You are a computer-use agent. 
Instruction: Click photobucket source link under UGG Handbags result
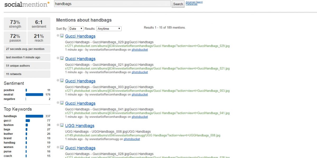tap(132, 139)
